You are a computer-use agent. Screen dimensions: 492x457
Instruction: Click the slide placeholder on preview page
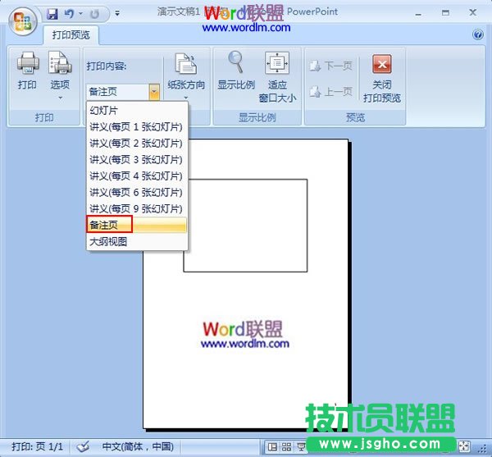tap(245, 226)
